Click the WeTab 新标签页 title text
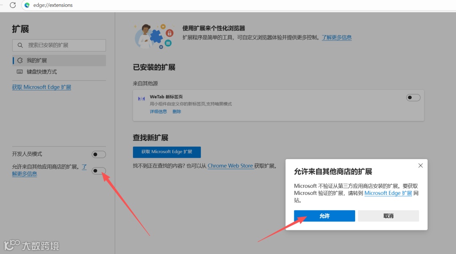The width and height of the screenshot is (456, 254). pos(166,97)
